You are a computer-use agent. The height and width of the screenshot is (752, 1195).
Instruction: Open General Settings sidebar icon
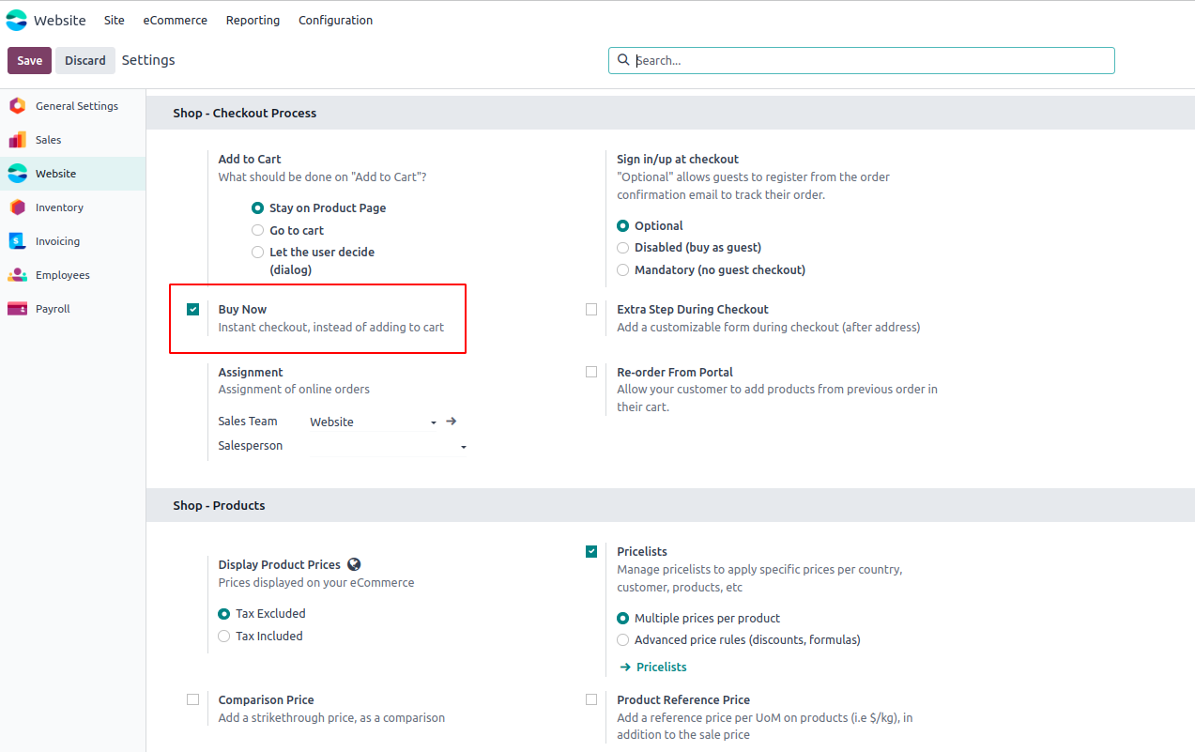[17, 106]
